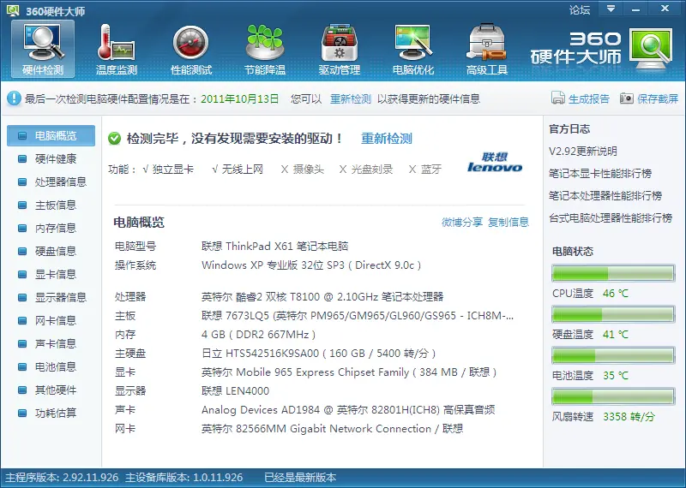Screen dimensions: 686x488
Task: Open the 温度监测 thermometer icon
Action: [117, 49]
